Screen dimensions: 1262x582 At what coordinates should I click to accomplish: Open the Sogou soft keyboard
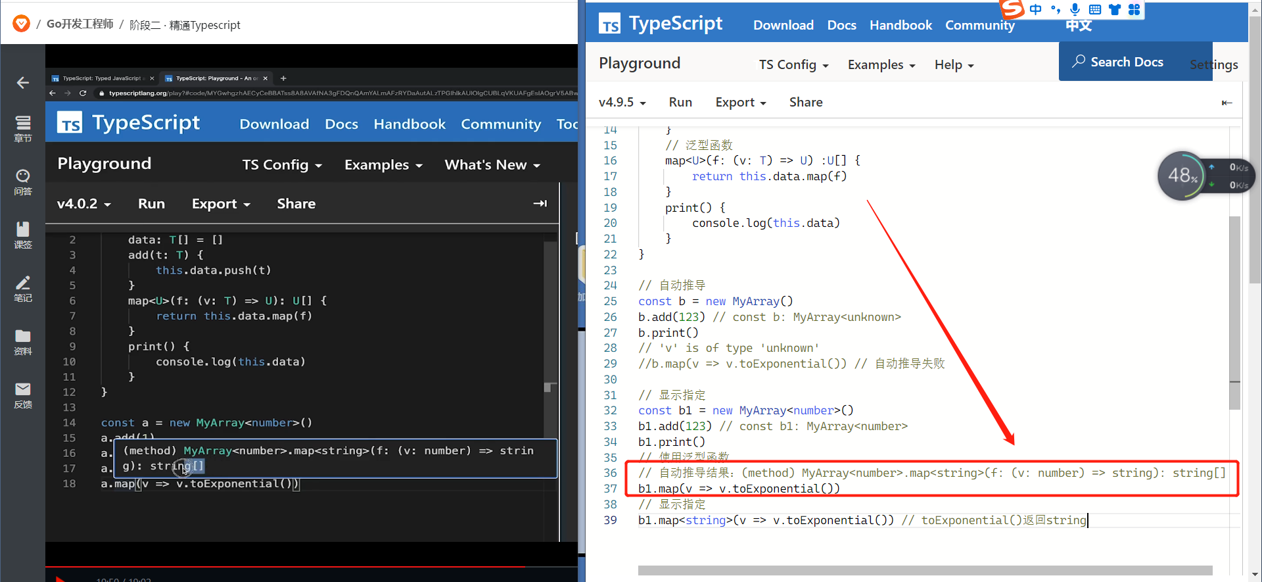coord(1095,9)
